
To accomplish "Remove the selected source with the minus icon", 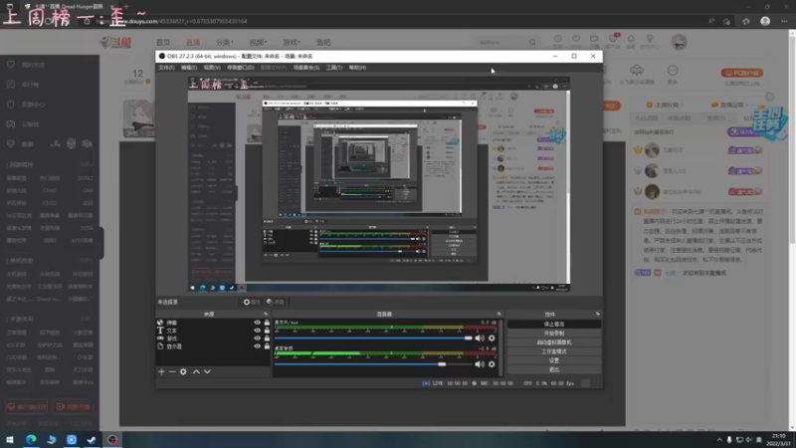I will pyautogui.click(x=172, y=371).
